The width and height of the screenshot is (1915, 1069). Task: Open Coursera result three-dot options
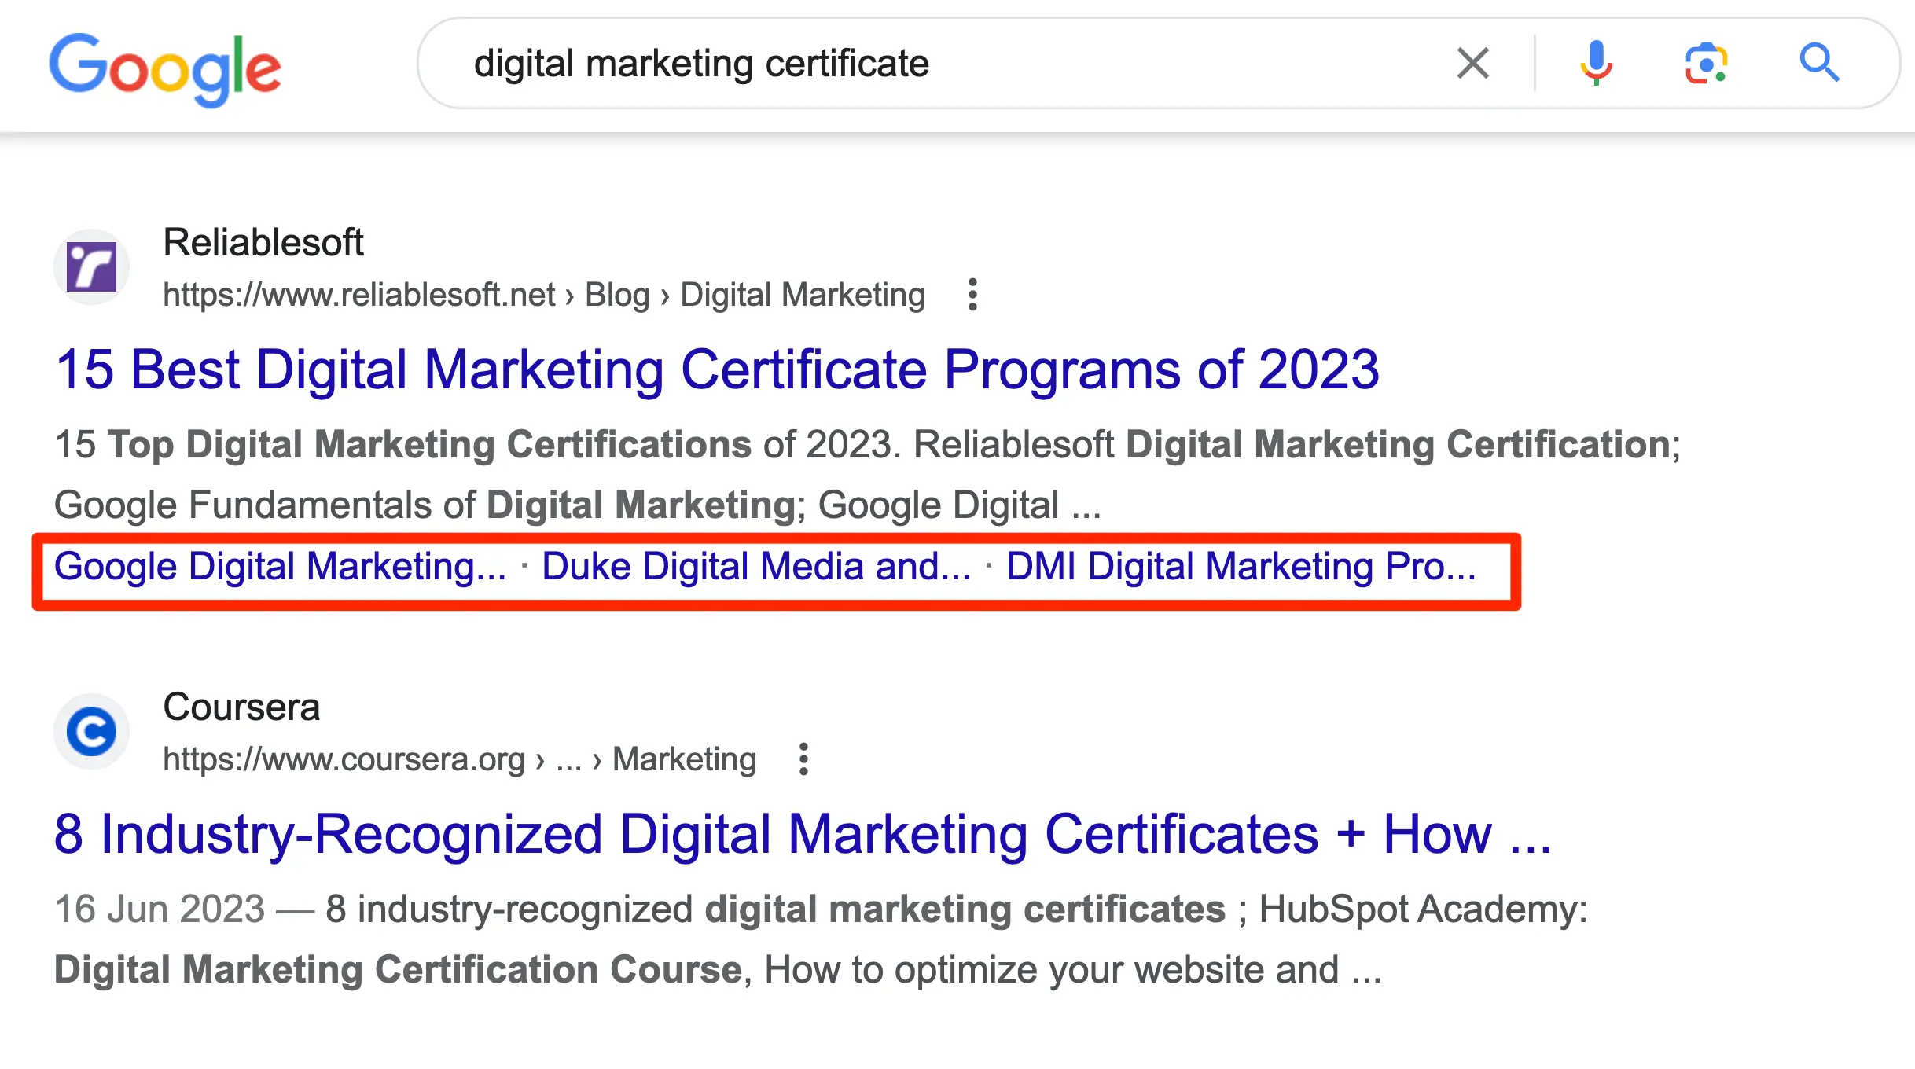[803, 759]
